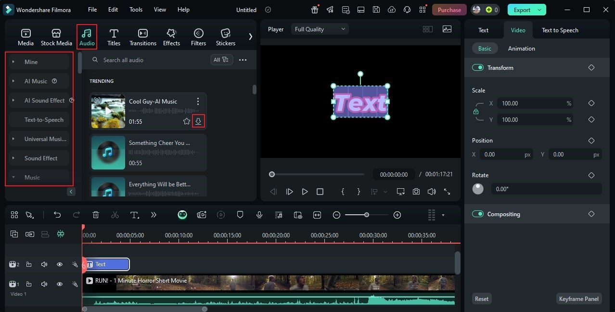Click the Scale X value field
The image size is (615, 312).
pos(536,104)
